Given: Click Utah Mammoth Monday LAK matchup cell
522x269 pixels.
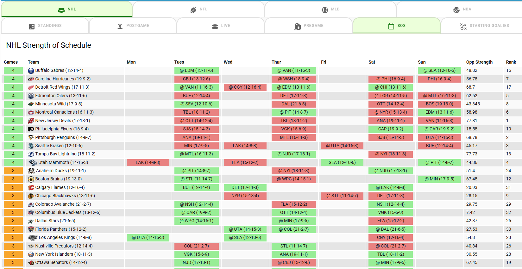Looking at the screenshot, I should coord(148,163).
